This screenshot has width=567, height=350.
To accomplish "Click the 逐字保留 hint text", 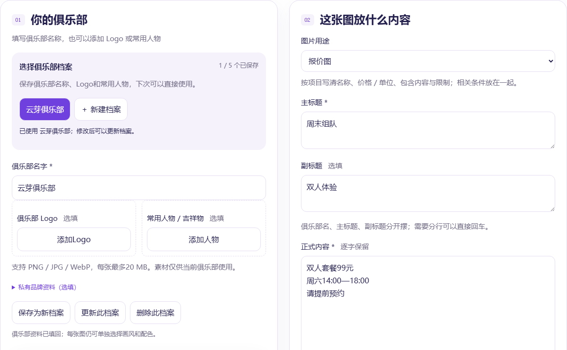I will [x=355, y=246].
